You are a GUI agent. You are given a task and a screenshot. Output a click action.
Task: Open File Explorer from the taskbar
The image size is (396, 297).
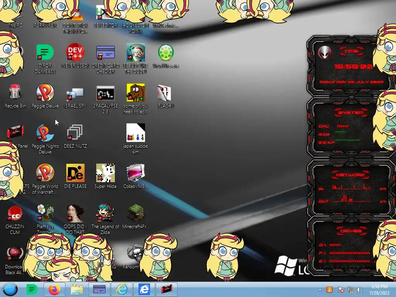77,289
